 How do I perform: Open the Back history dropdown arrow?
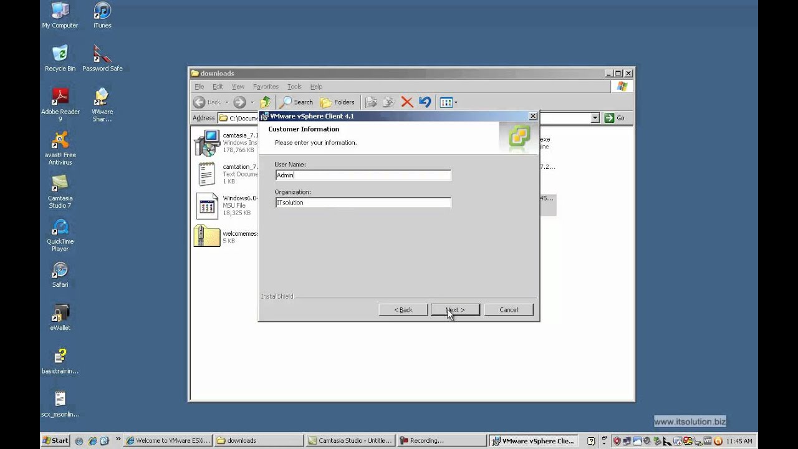(x=226, y=102)
